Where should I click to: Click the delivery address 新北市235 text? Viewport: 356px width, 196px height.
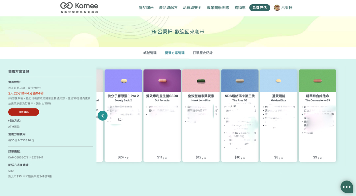click(30, 176)
